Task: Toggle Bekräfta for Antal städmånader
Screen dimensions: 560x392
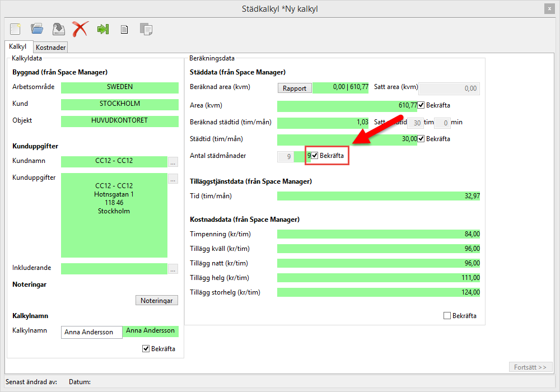Action: click(315, 156)
